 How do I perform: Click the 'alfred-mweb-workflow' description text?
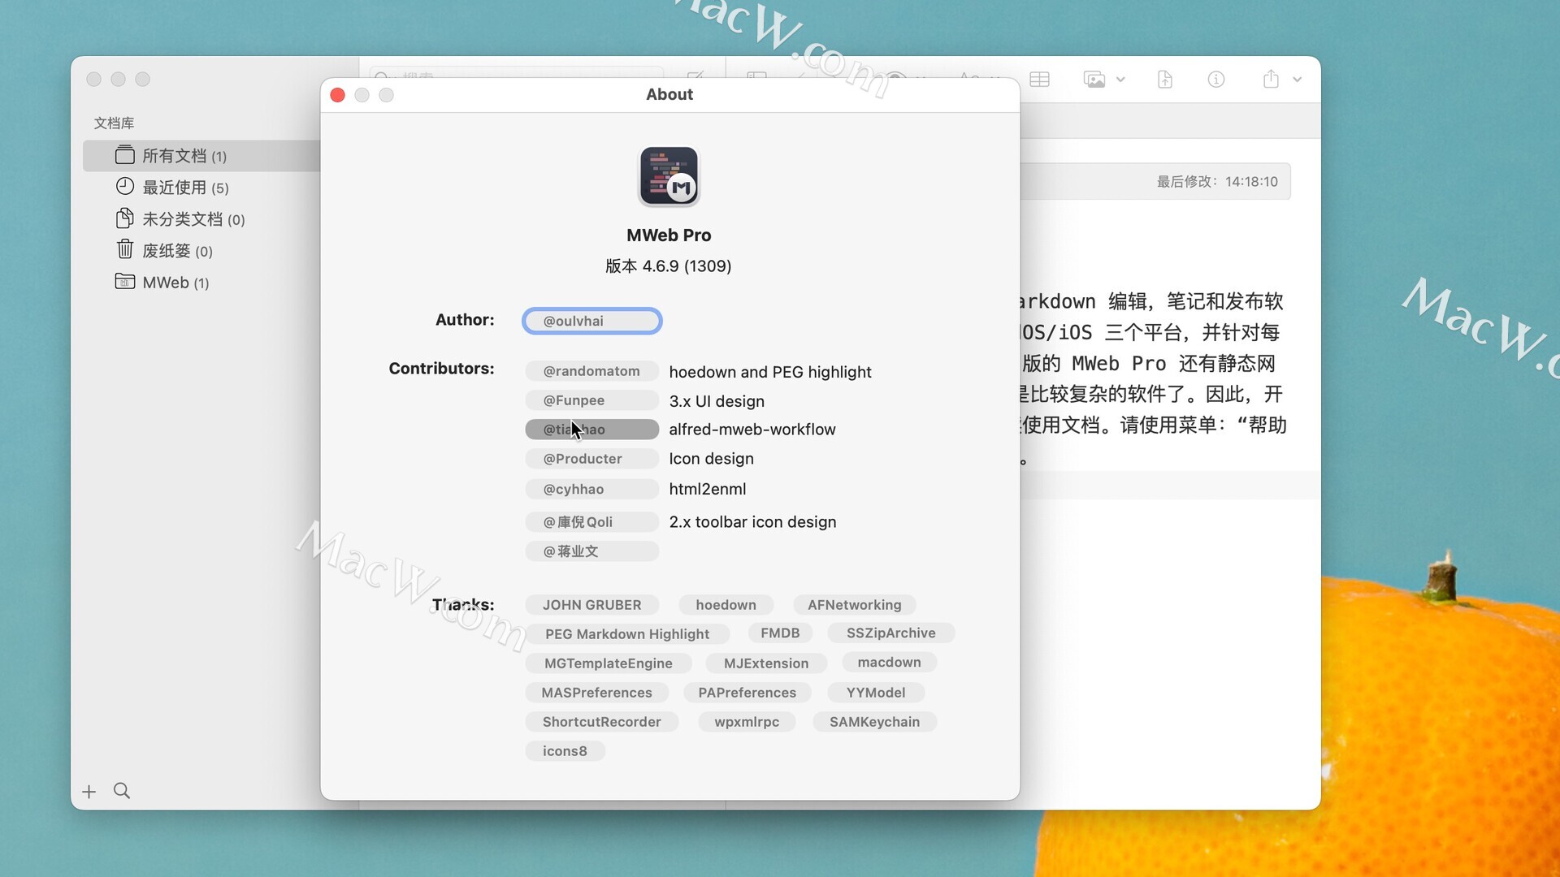752,430
